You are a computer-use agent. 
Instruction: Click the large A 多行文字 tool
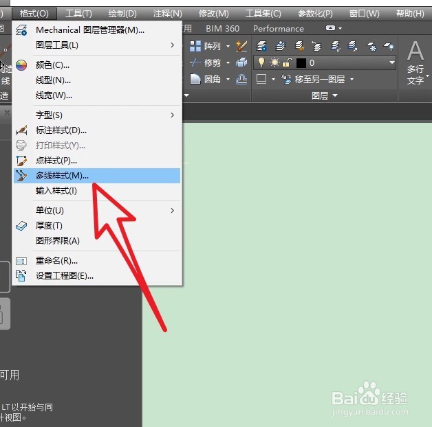click(415, 62)
